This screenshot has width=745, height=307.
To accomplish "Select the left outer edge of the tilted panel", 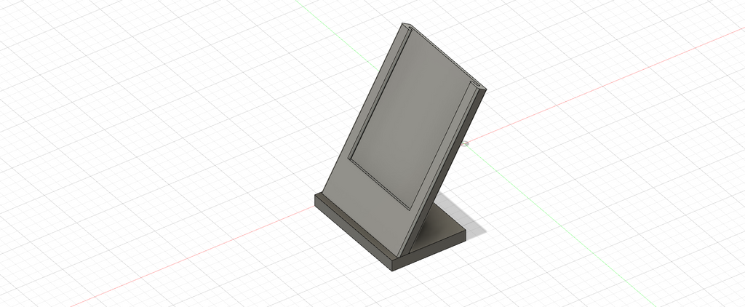I will click(362, 108).
